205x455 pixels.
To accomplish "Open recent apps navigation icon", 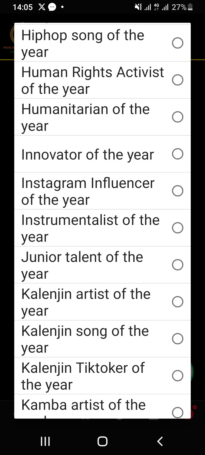I will pos(45,441).
